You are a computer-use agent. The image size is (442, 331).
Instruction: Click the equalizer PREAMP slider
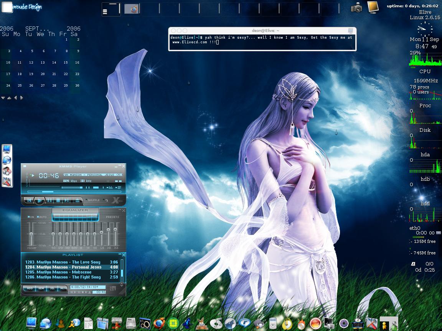coord(31,234)
